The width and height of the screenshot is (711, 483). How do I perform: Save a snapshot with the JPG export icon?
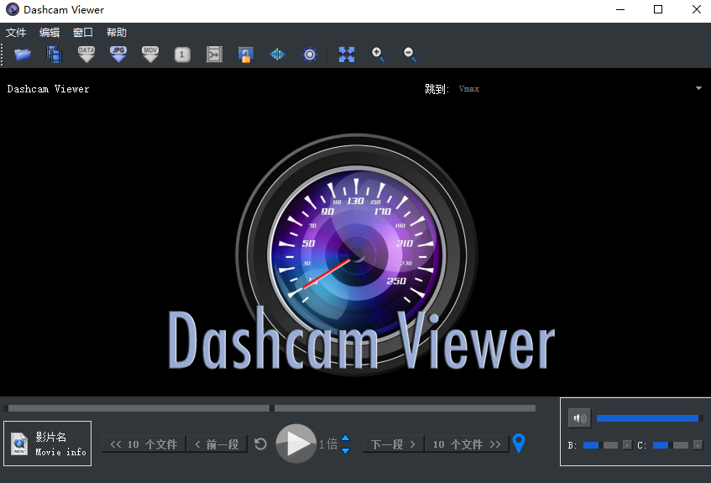pyautogui.click(x=118, y=55)
